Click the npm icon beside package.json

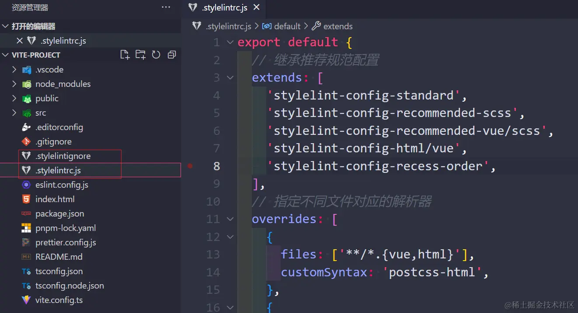(x=25, y=213)
